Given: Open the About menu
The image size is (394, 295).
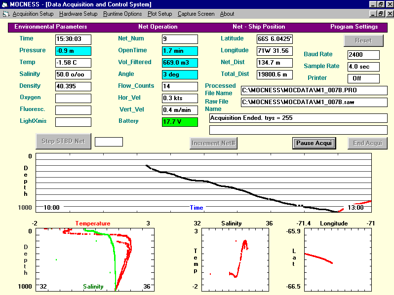Looking at the screenshot, I should [227, 14].
